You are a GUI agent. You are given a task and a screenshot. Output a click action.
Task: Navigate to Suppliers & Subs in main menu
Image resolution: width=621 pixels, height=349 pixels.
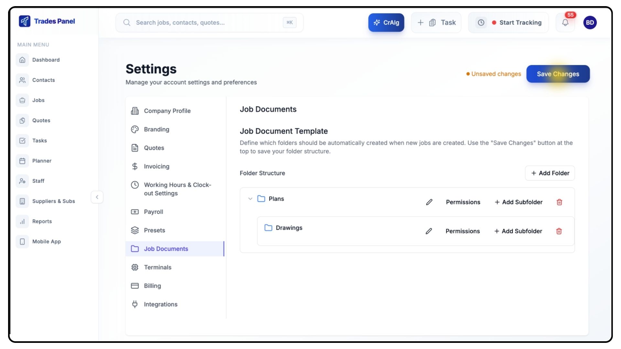[x=53, y=201]
